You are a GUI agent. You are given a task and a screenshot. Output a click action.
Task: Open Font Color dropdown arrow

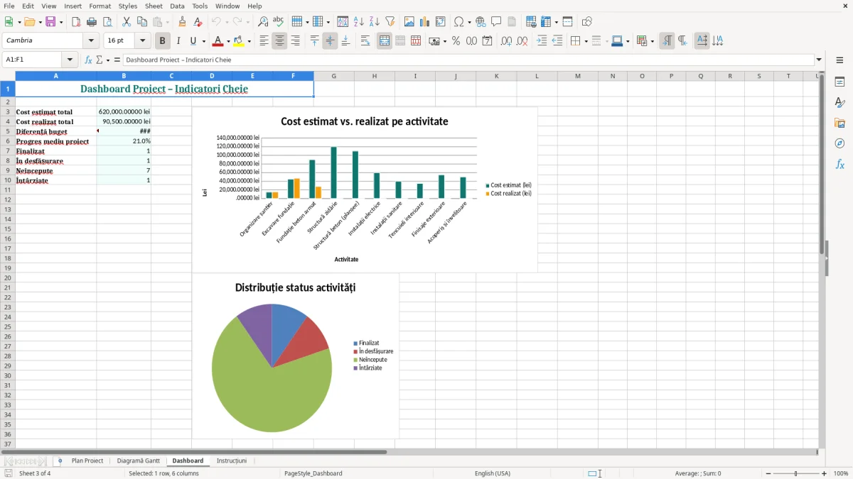[228, 41]
